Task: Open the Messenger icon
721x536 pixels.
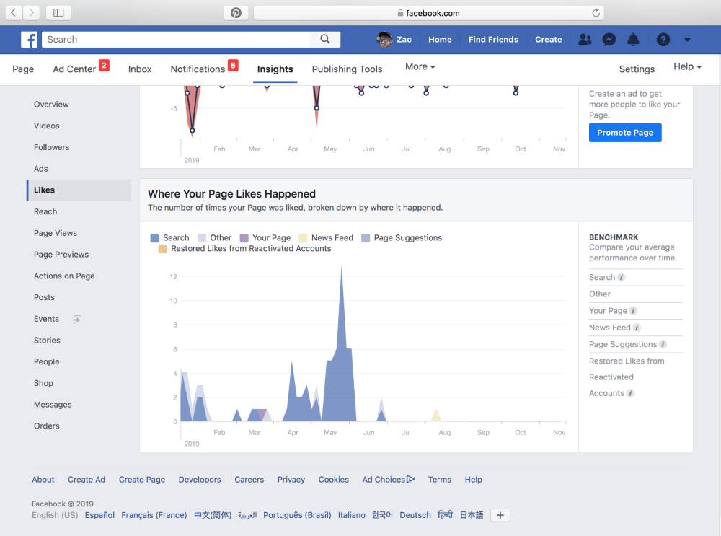Action: coord(609,40)
